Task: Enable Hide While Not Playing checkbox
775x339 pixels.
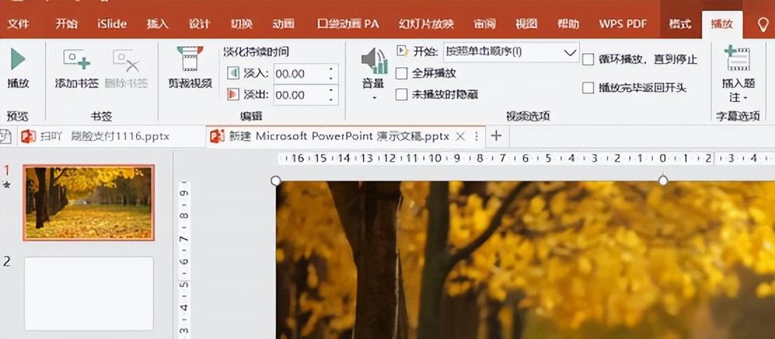Action: pos(402,95)
